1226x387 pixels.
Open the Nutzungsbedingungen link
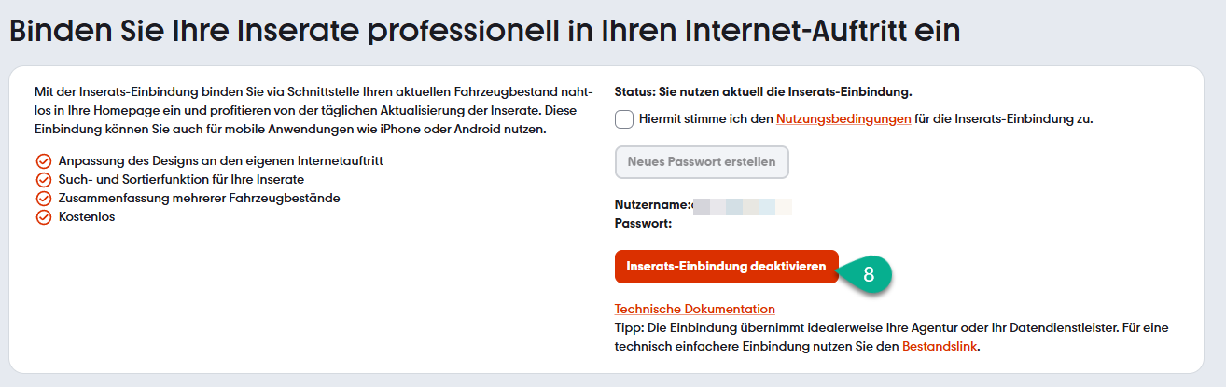[843, 119]
